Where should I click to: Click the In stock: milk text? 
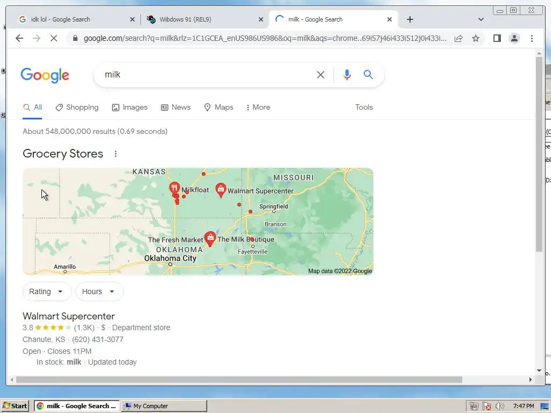coord(59,362)
